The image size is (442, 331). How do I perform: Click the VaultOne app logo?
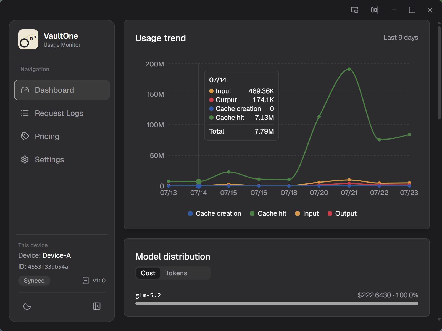(x=28, y=39)
